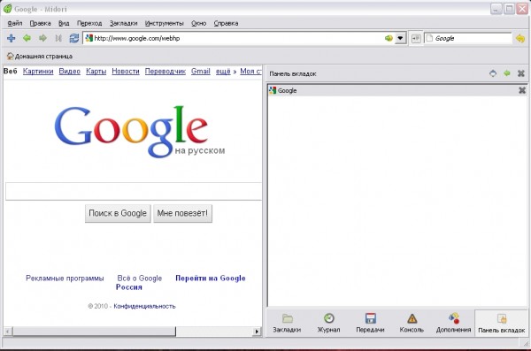Click the yellow trash undo-close-tab icon
531x351 pixels.
pos(520,38)
